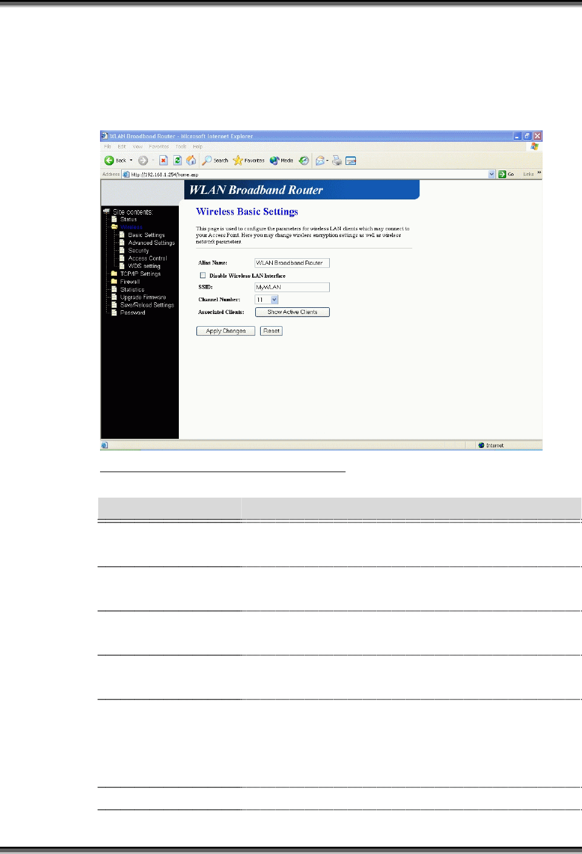582x854 pixels.
Task: Open the Edit menu
Action: coord(122,146)
